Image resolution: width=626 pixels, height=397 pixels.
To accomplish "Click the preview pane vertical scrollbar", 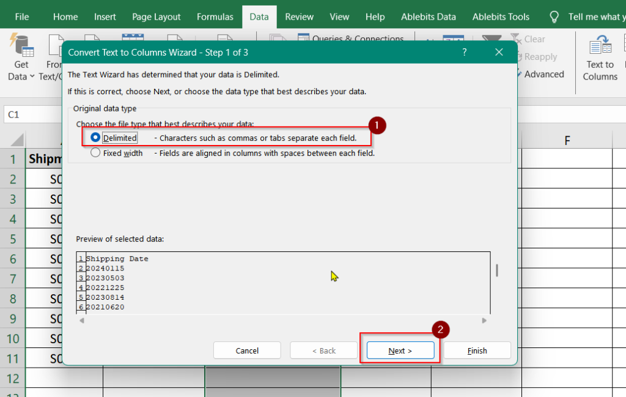I will click(496, 270).
